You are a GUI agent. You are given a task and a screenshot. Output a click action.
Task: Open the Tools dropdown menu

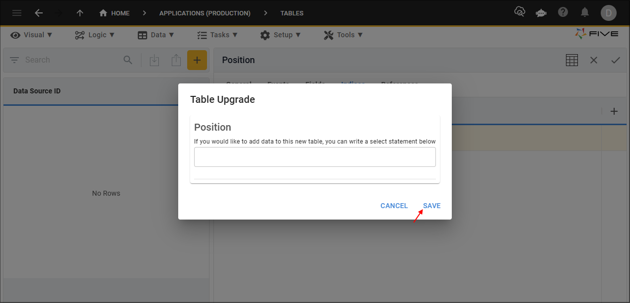[x=343, y=35]
